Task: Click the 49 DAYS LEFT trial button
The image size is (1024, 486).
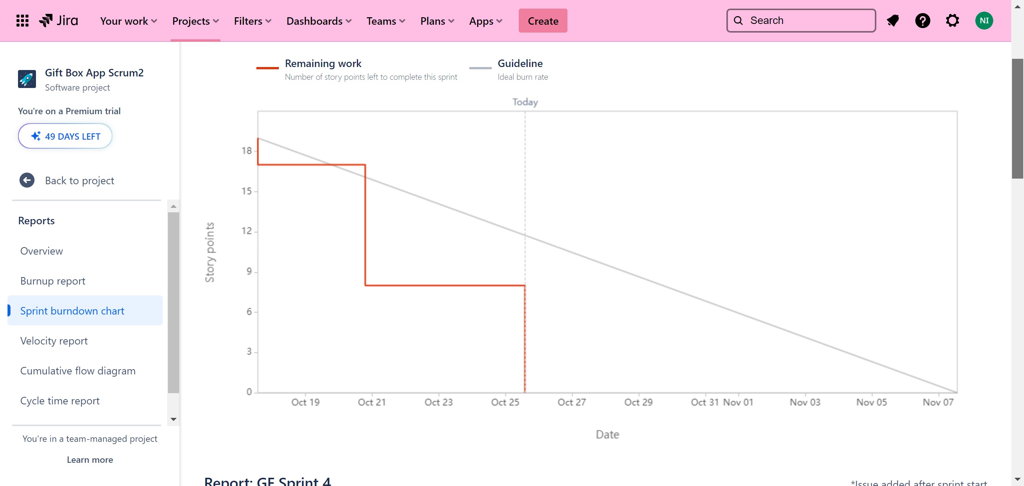Action: [x=65, y=136]
